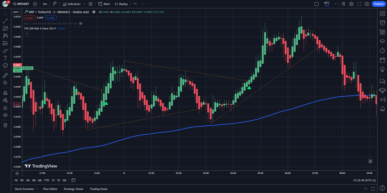Set time range to All
Image resolution: width=387 pixels, height=193 pixels.
click(x=64, y=180)
